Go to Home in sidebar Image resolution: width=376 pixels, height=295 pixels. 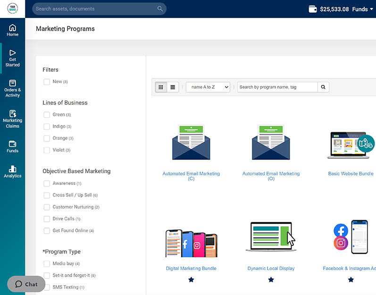(13, 30)
